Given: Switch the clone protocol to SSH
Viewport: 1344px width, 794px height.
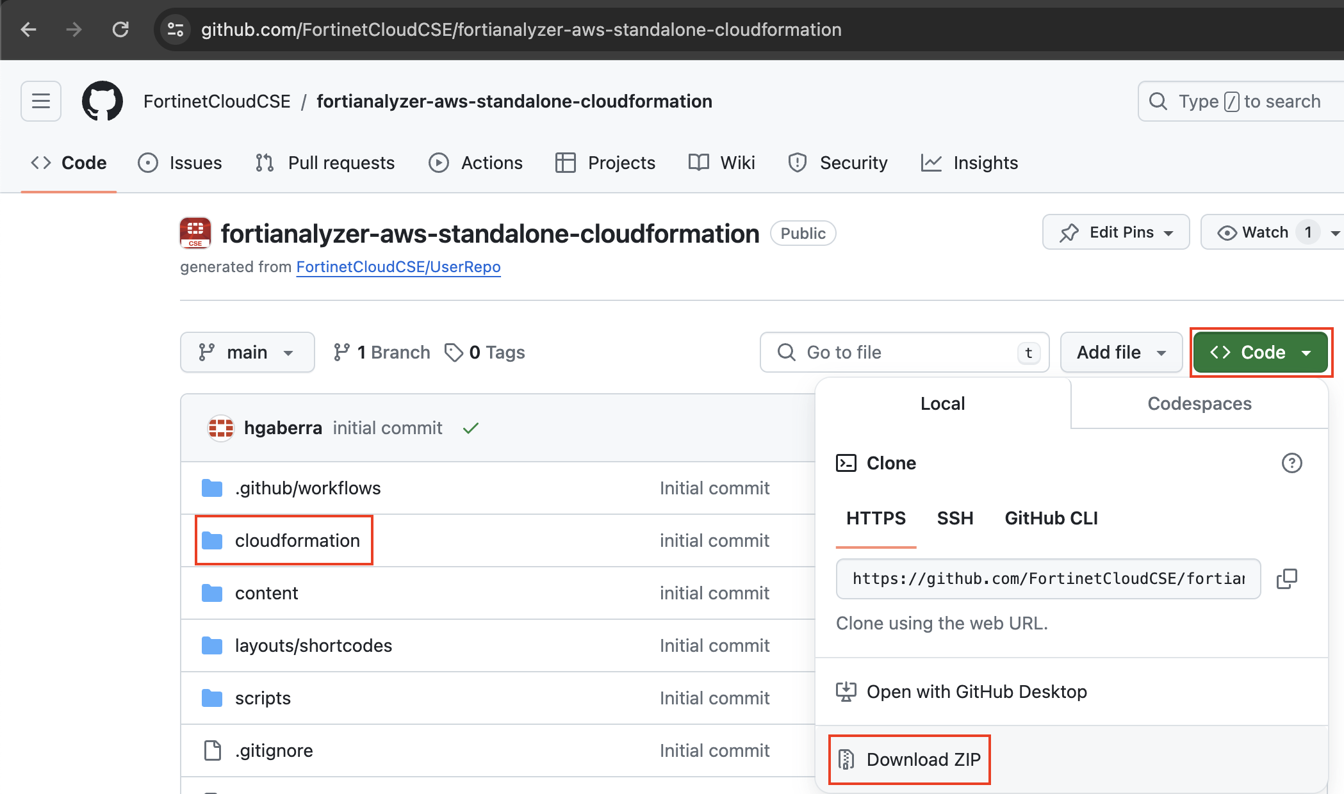Looking at the screenshot, I should (955, 518).
